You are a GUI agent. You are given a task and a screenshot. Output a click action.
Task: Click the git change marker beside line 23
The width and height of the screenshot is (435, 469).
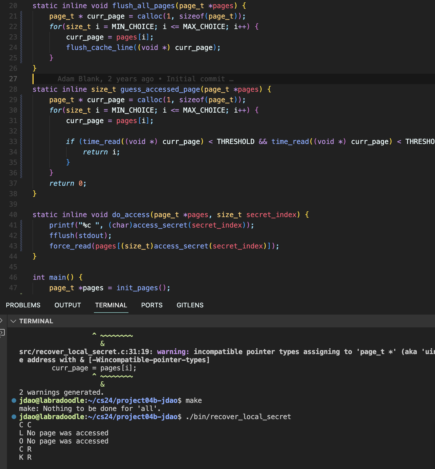[21, 37]
